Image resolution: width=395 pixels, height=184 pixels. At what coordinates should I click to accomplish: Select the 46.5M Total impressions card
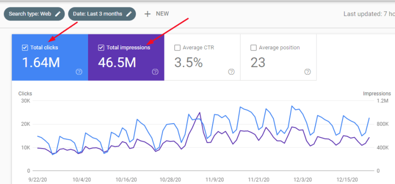(x=126, y=57)
